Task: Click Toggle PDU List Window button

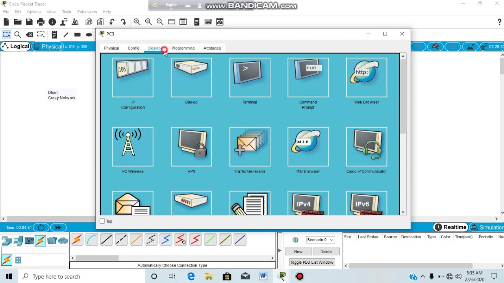Action: click(312, 262)
